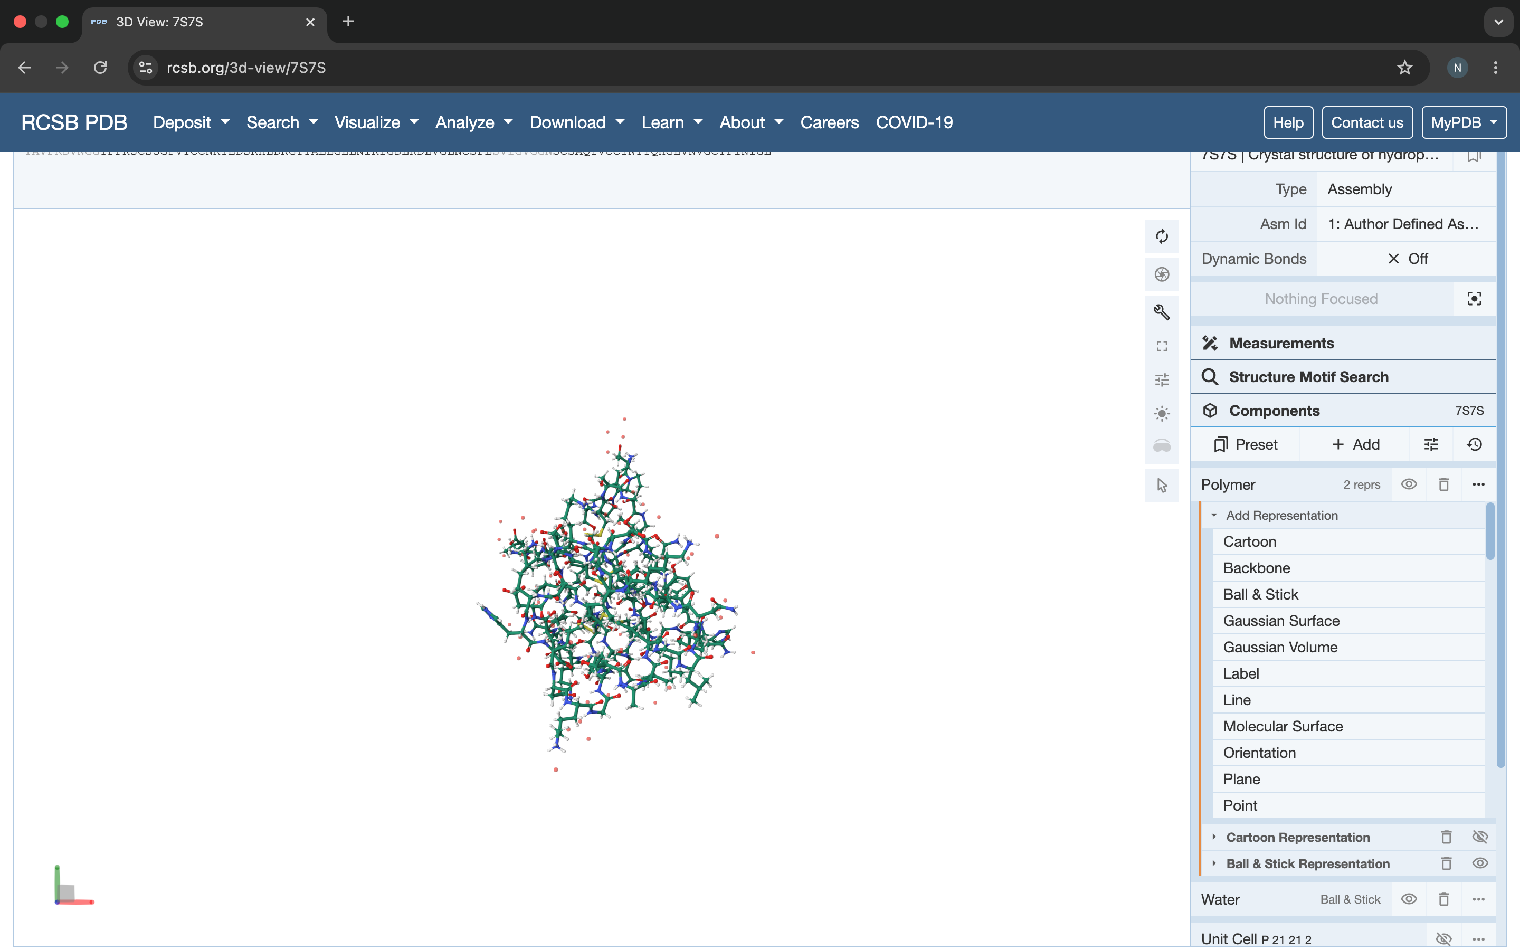Expand the Measurements section
Viewport: 1520px width, 950px height.
1343,343
